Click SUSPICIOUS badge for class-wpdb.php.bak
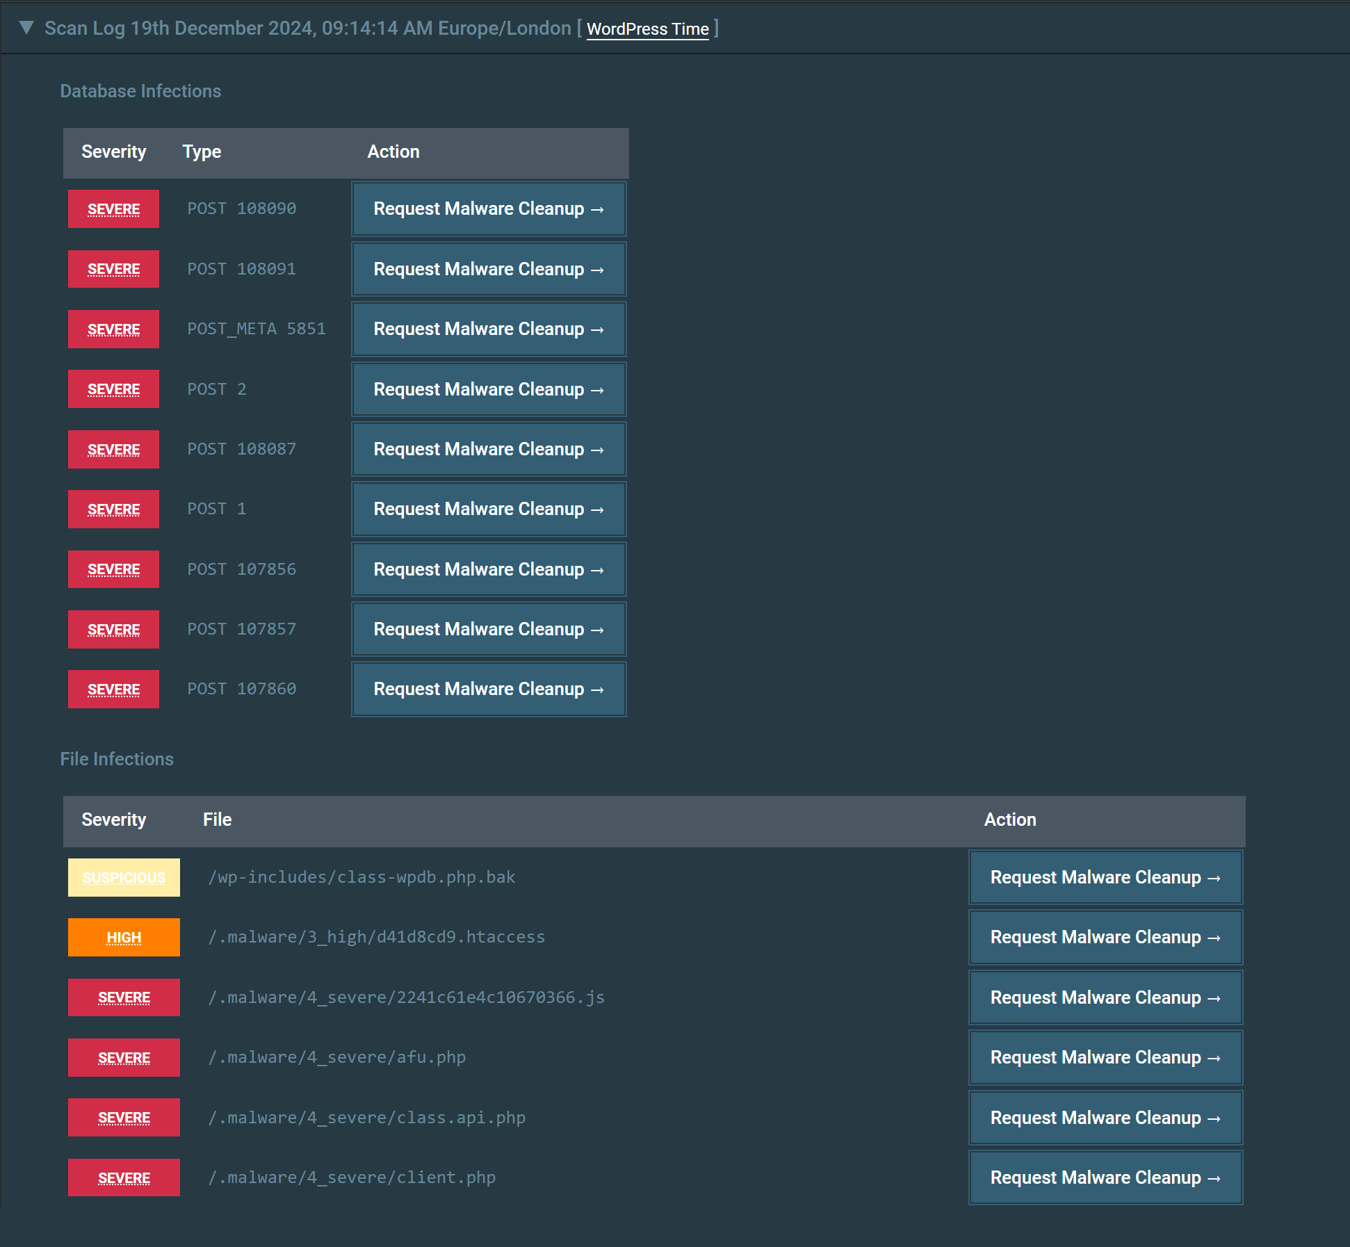Viewport: 1350px width, 1247px height. point(124,878)
